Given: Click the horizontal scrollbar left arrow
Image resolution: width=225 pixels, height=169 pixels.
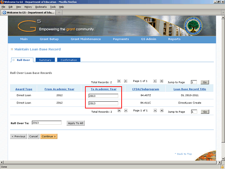Looking at the screenshot, I should tap(2, 162).
